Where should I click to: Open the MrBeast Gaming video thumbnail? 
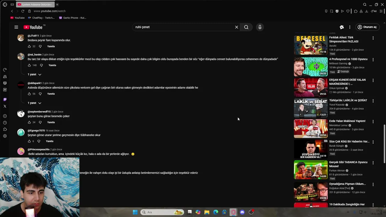tap(311, 67)
